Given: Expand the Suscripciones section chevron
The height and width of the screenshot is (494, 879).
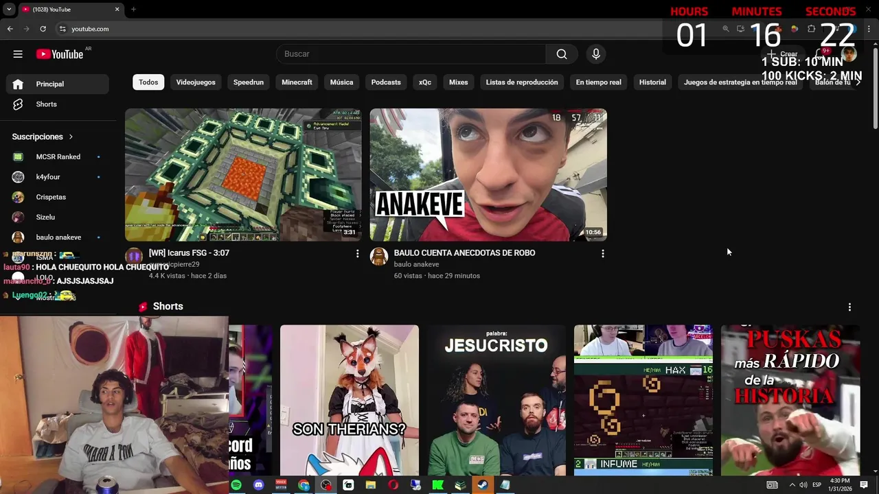Looking at the screenshot, I should pyautogui.click(x=71, y=137).
